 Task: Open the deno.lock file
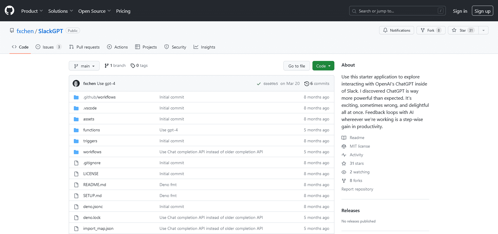click(92, 217)
